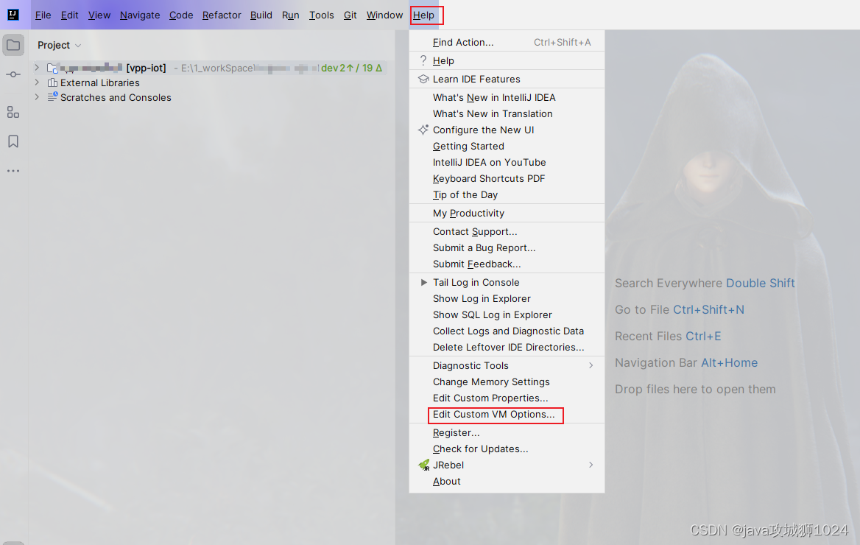
Task: Open the Structure tool window icon
Action: coord(13,113)
